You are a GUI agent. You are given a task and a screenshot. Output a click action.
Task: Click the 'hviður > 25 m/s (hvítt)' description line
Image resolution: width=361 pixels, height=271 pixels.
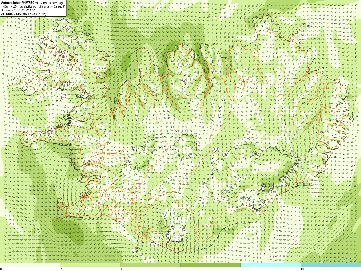click(x=33, y=6)
